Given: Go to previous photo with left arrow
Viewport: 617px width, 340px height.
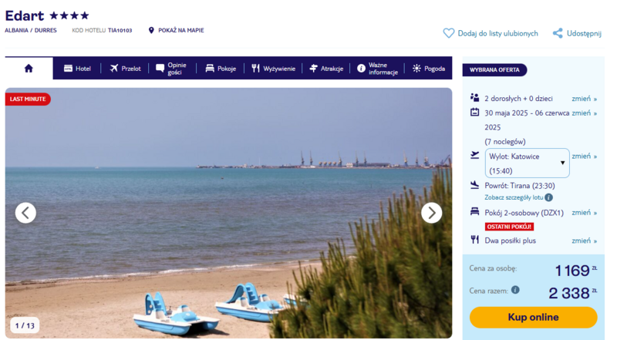Looking at the screenshot, I should click(25, 213).
